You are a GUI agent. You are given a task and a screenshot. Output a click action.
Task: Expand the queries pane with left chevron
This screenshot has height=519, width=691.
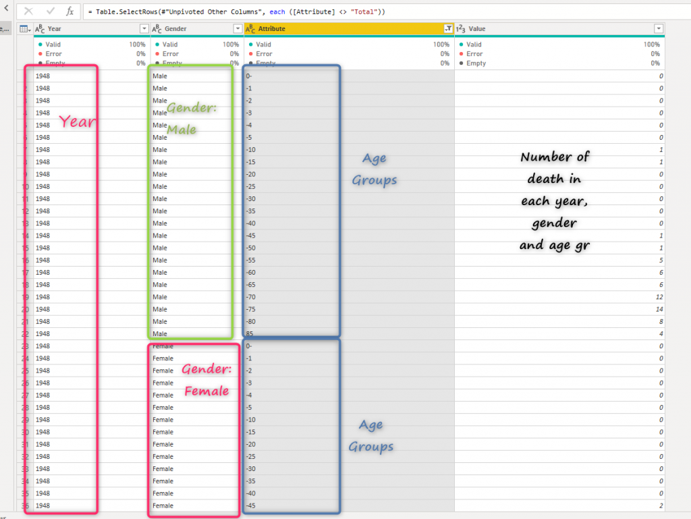(x=5, y=9)
